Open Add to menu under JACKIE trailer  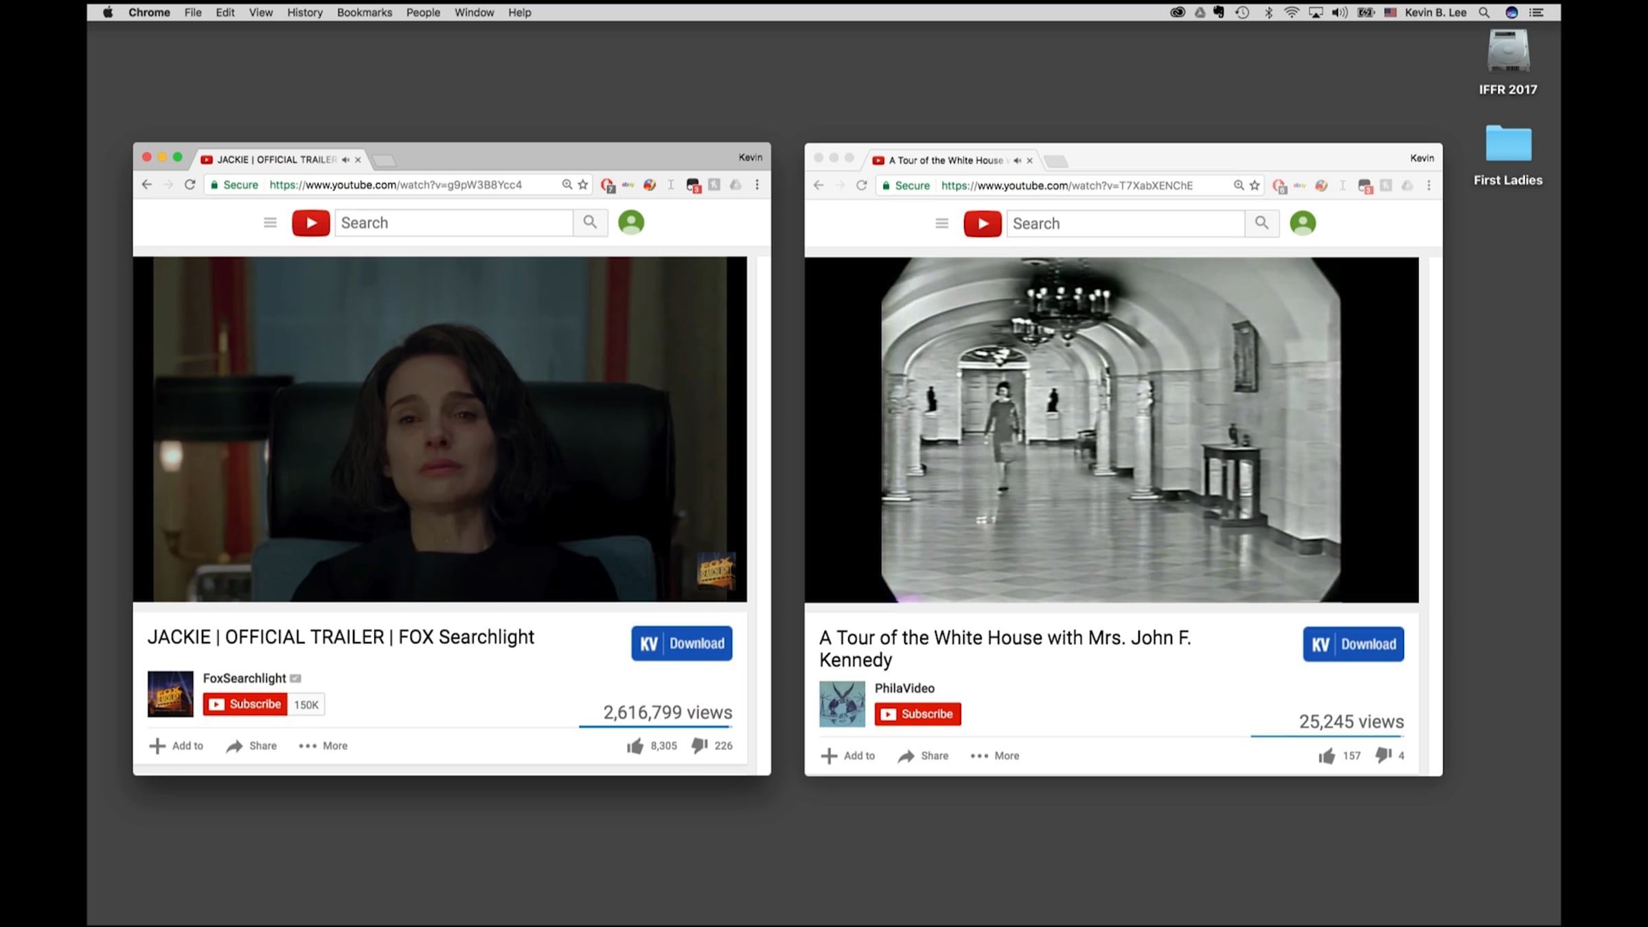pyautogui.click(x=176, y=746)
